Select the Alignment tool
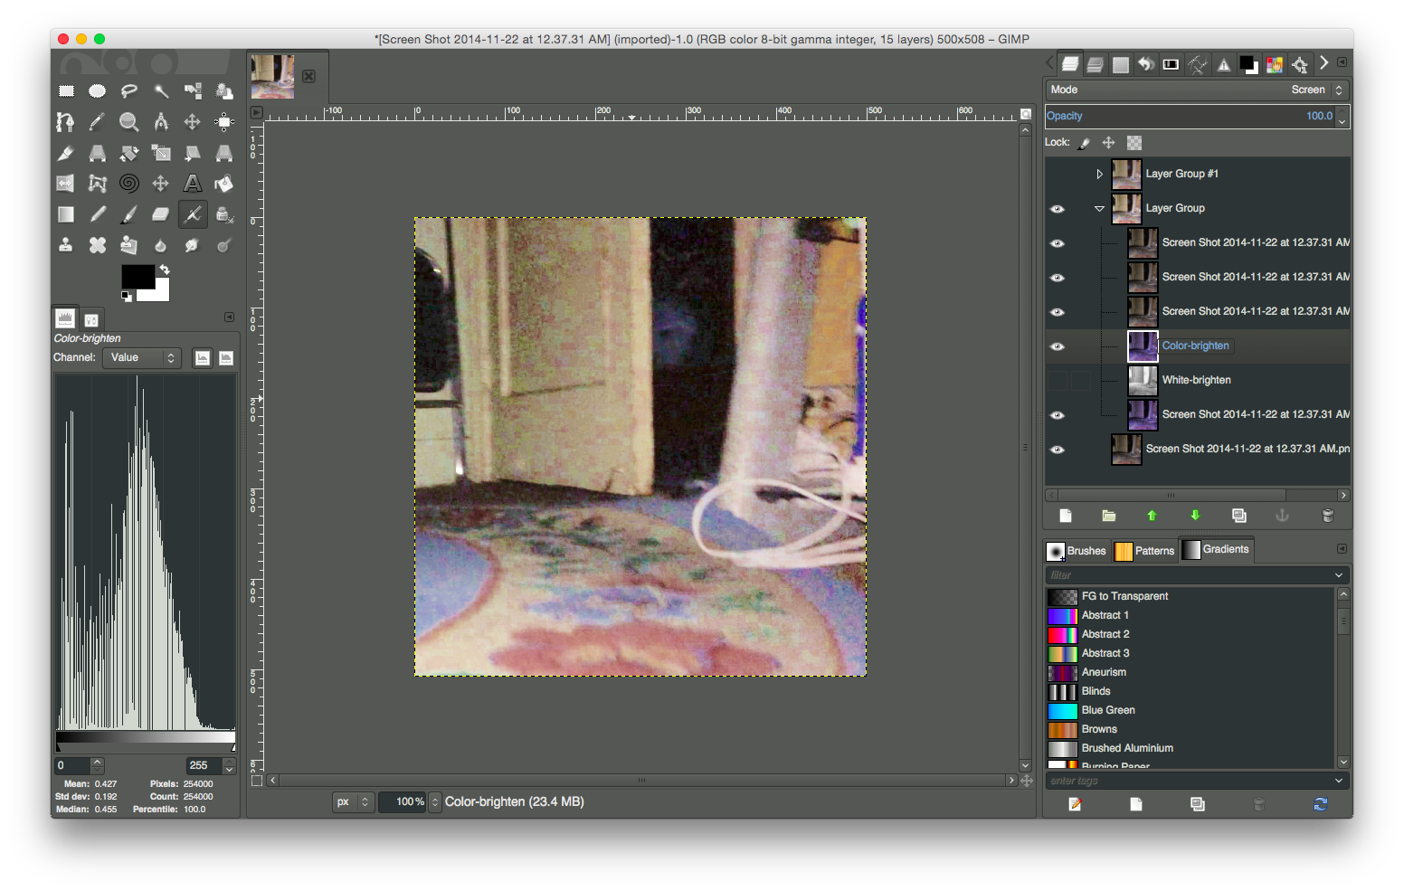The width and height of the screenshot is (1404, 891). (x=224, y=121)
